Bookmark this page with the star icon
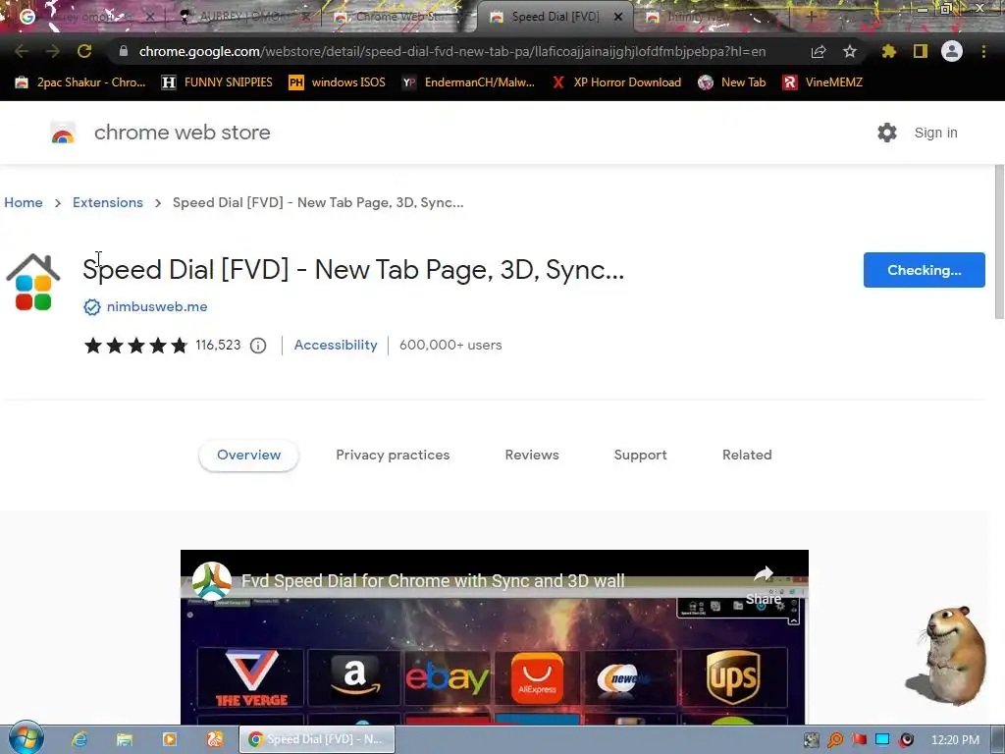 tap(849, 51)
